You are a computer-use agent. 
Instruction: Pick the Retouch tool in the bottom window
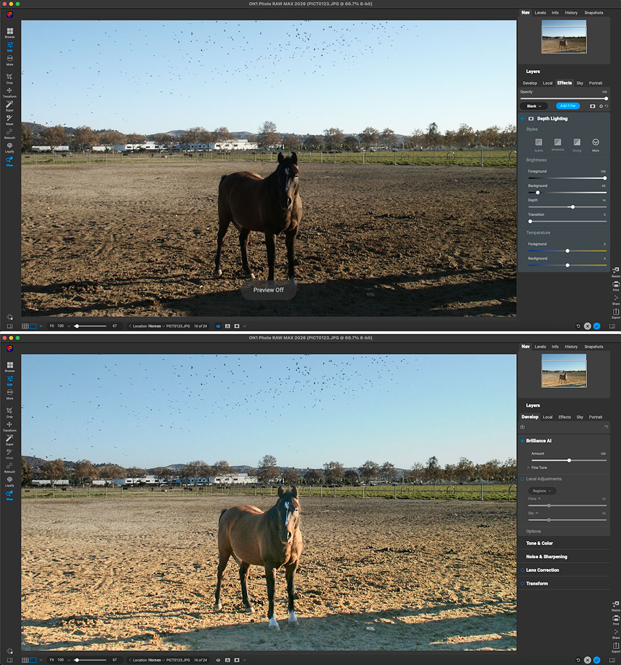tap(10, 480)
